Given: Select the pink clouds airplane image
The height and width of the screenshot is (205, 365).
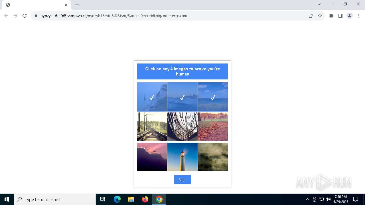Looking at the screenshot, I should point(152,157).
